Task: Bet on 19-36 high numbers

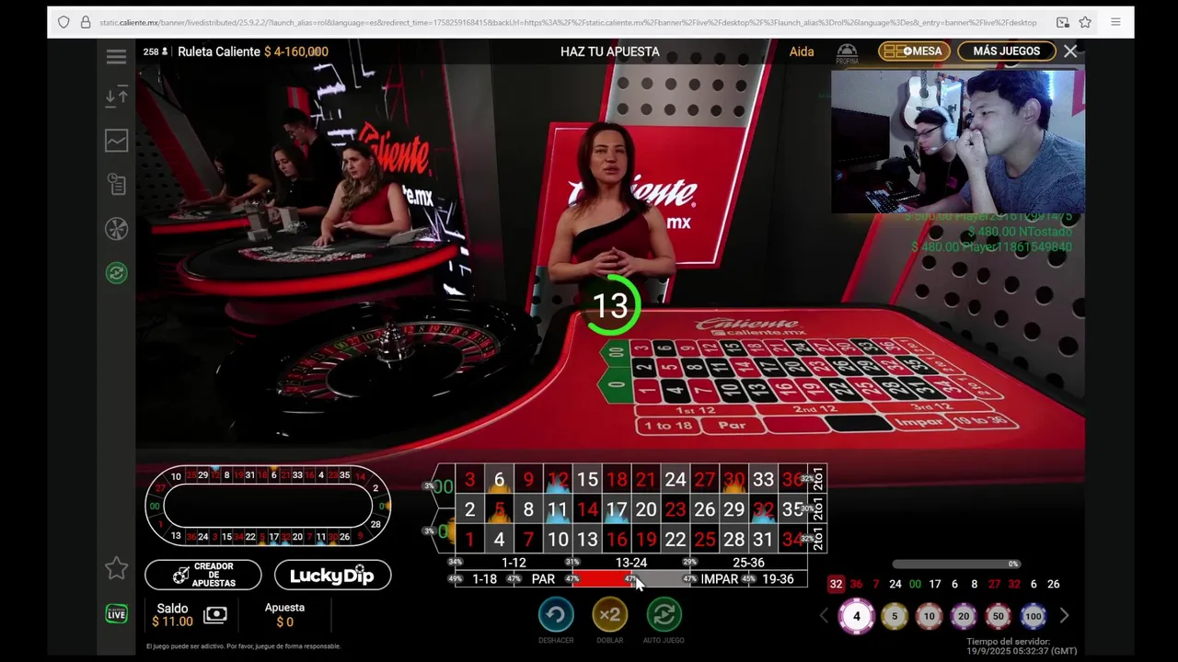Action: coord(778,579)
